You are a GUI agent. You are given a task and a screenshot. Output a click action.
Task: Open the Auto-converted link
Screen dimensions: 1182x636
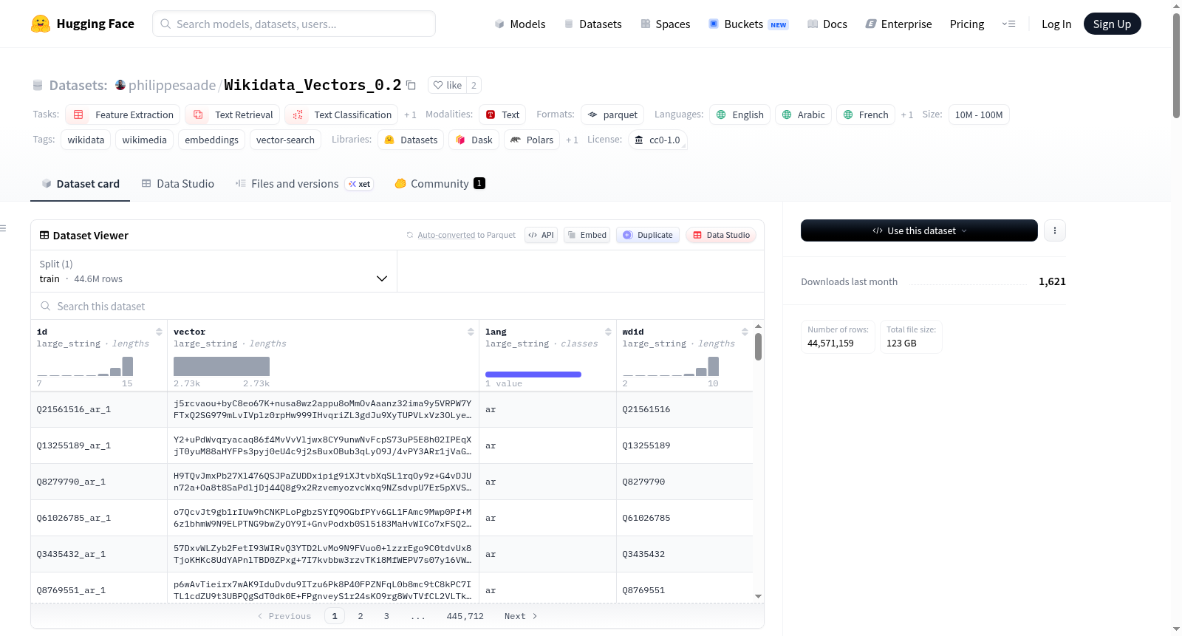(x=446, y=235)
